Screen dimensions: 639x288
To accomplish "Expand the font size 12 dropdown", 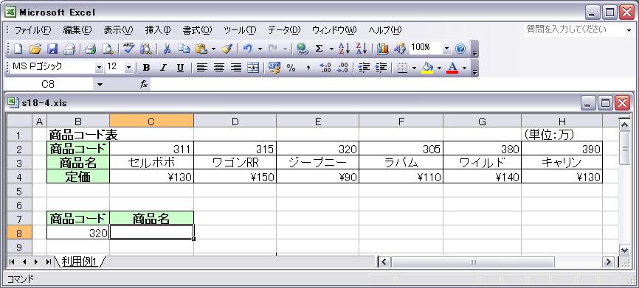I will [x=129, y=68].
